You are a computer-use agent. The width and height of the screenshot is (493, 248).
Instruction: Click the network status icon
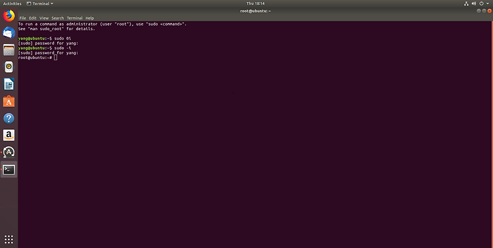pos(466,3)
